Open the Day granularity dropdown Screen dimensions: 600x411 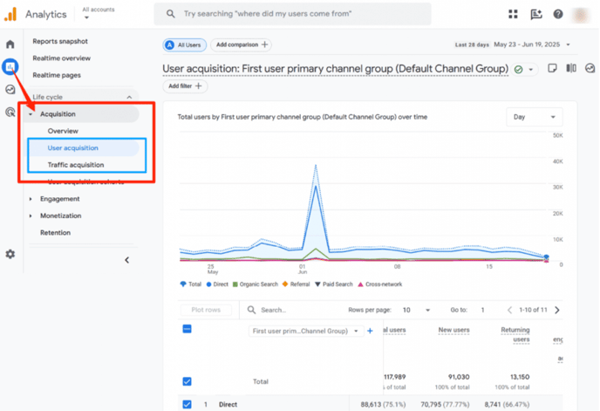[534, 117]
